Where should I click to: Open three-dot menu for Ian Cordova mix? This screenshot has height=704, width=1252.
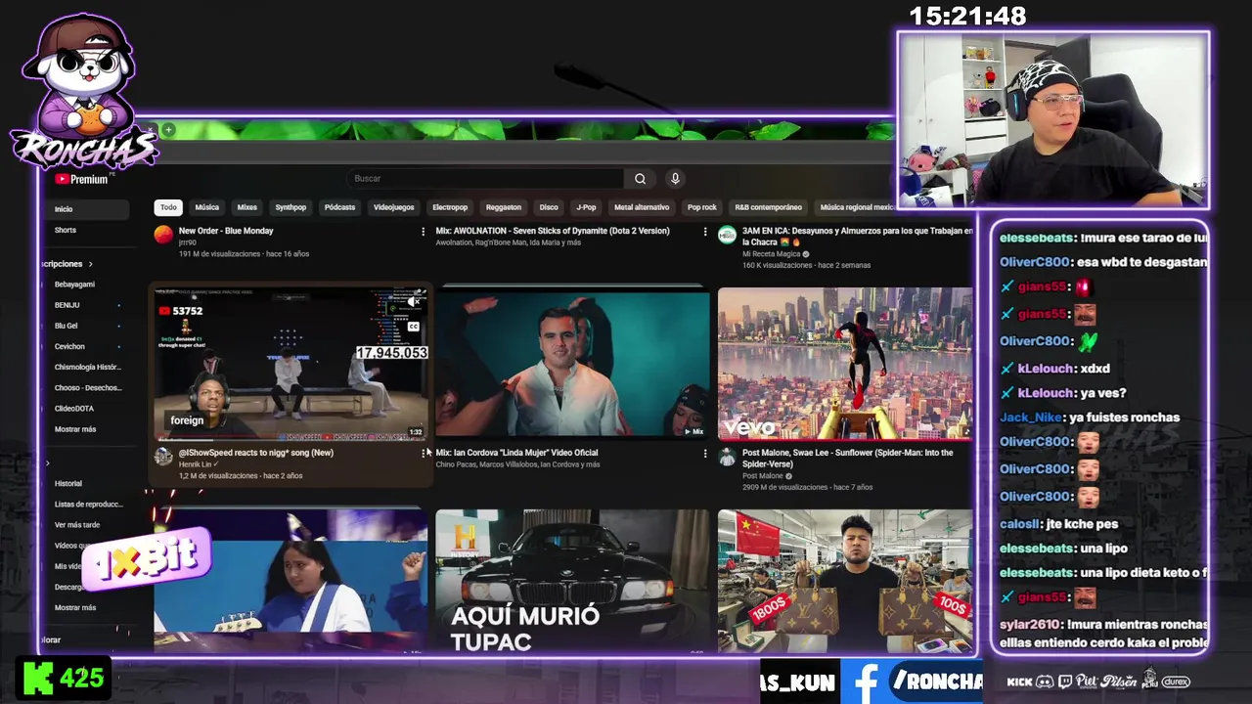705,454
